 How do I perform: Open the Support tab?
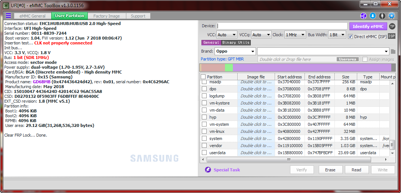(x=138, y=16)
